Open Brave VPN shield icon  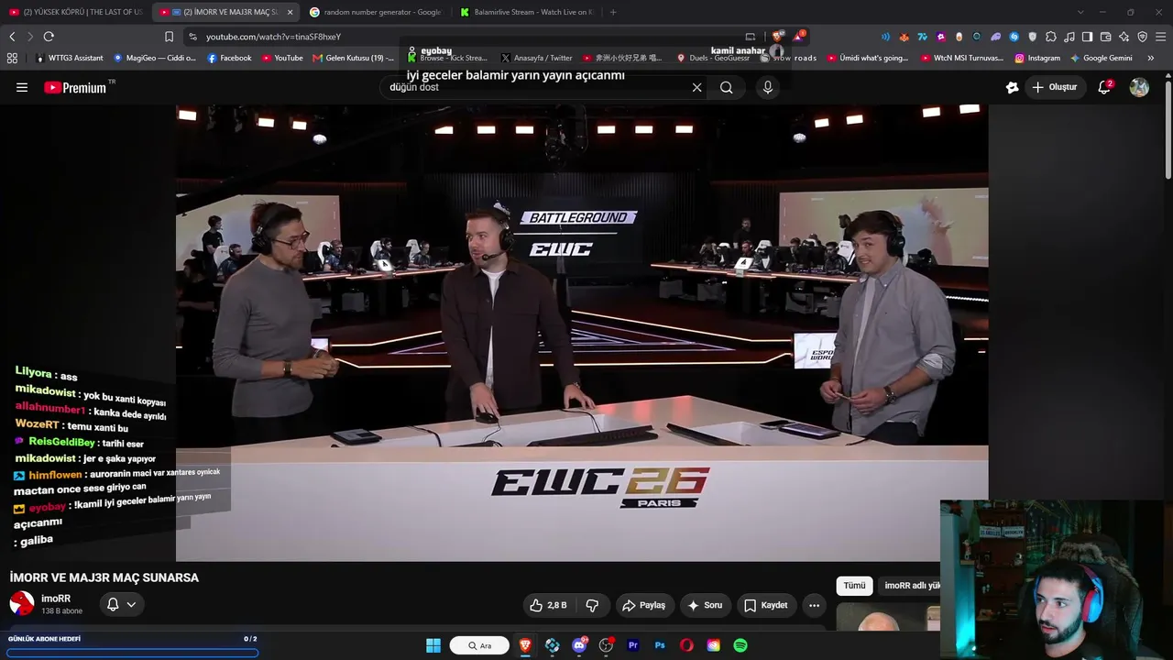click(1143, 37)
